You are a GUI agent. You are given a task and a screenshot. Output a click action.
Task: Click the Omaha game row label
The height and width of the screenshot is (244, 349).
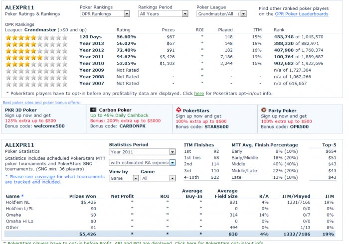(13, 215)
